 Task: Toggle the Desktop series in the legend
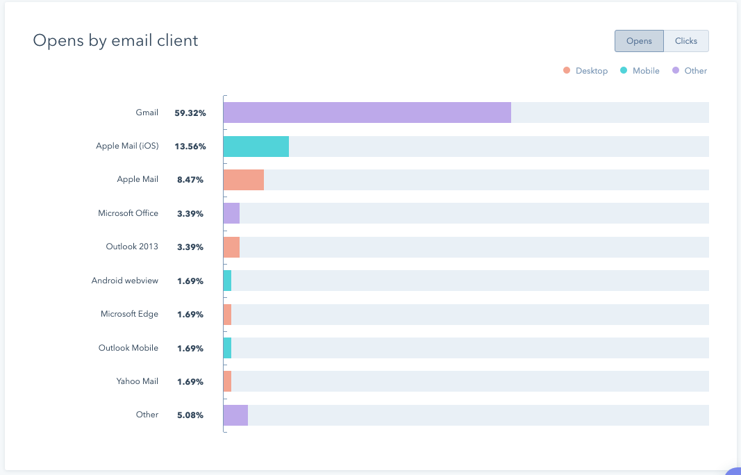pyautogui.click(x=585, y=70)
